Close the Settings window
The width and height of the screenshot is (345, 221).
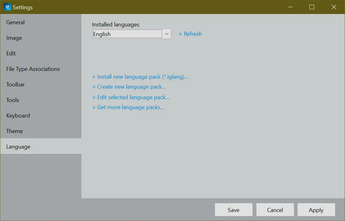(x=334, y=7)
